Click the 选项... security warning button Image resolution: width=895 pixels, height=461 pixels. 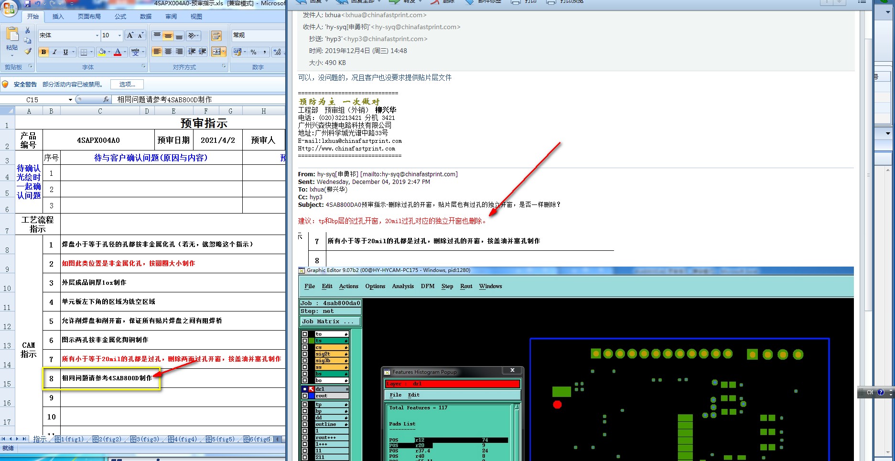pyautogui.click(x=127, y=85)
